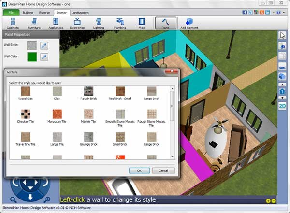Choose the Marble Tile texture
This screenshot has width=290, height=213.
coord(88,116)
